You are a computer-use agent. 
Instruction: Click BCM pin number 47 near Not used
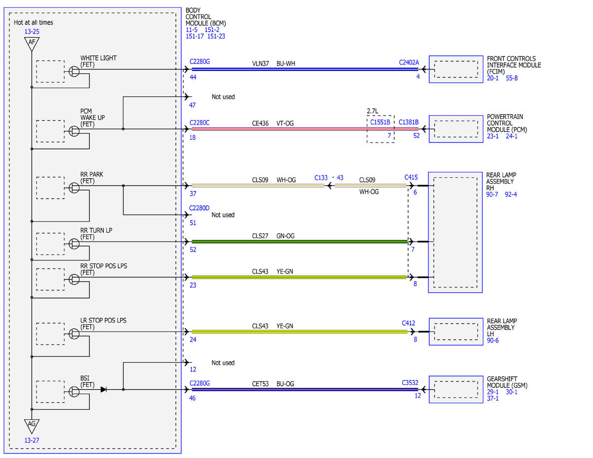coord(193,105)
